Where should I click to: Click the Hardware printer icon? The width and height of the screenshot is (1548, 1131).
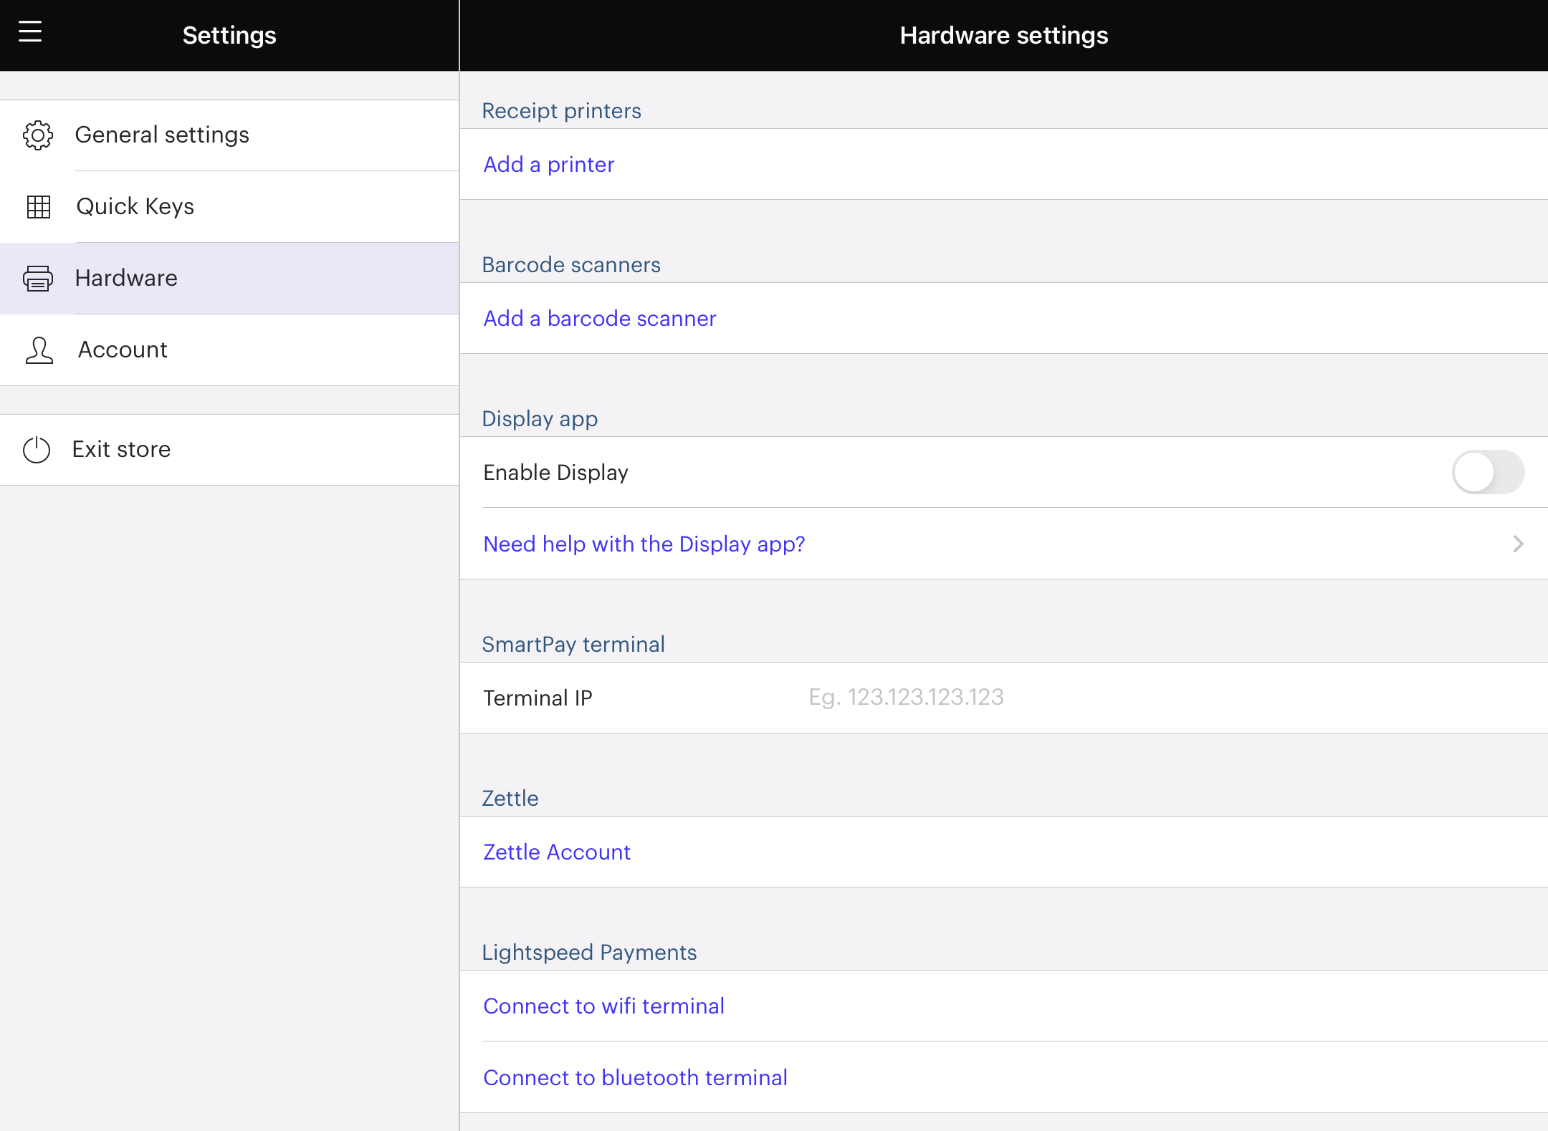click(x=38, y=279)
